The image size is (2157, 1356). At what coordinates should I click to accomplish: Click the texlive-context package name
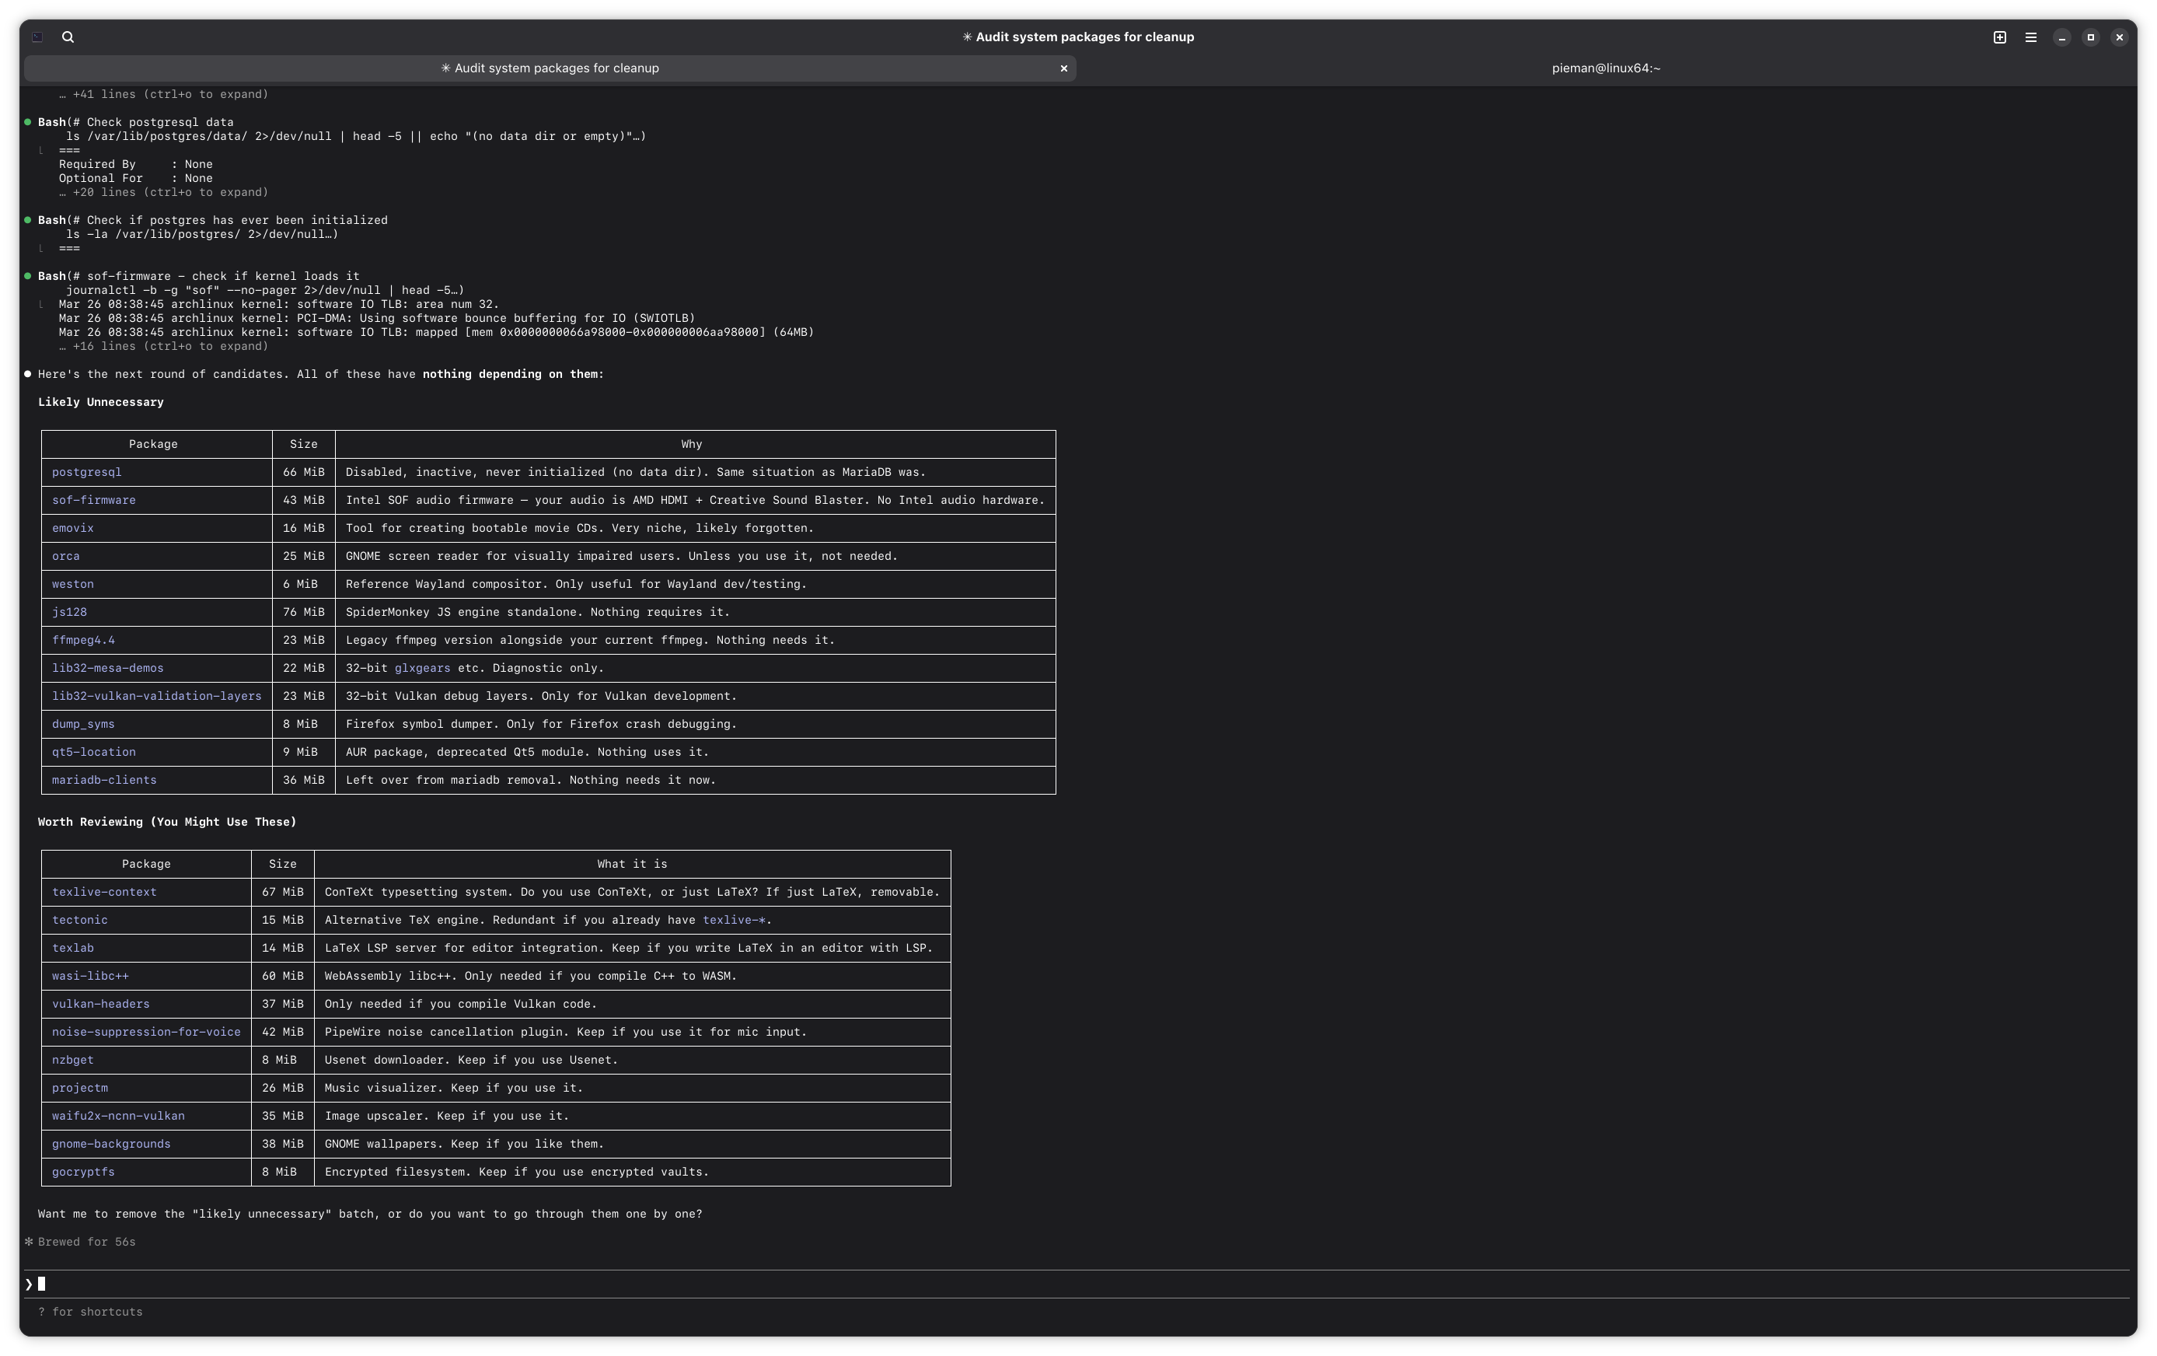click(x=104, y=892)
